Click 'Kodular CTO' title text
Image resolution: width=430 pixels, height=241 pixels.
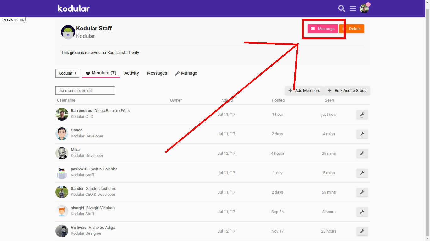[82, 117]
